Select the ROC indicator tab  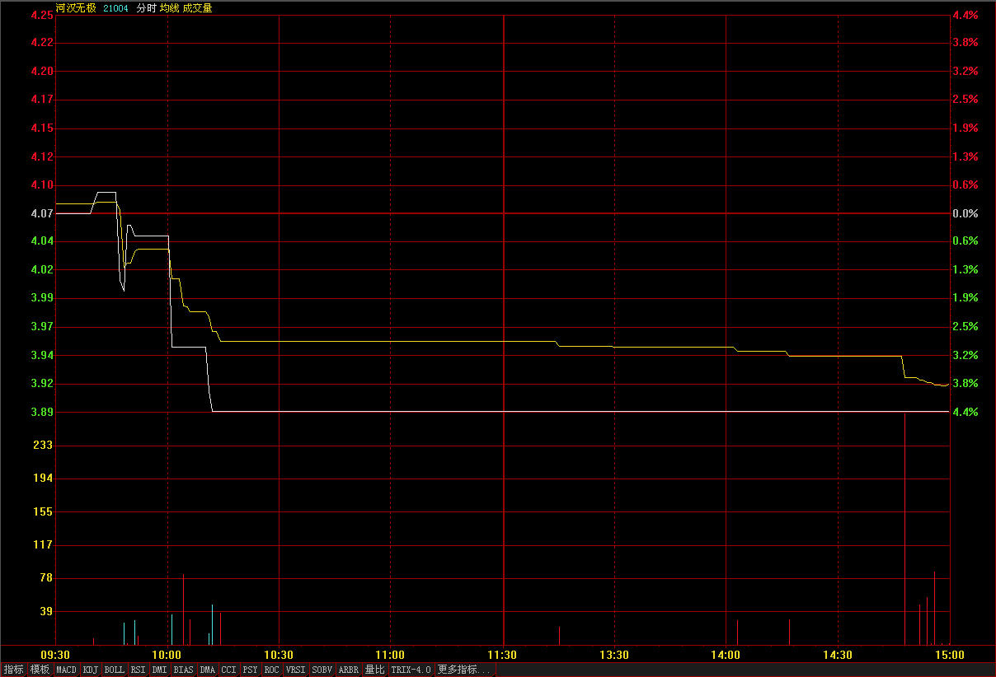271,670
